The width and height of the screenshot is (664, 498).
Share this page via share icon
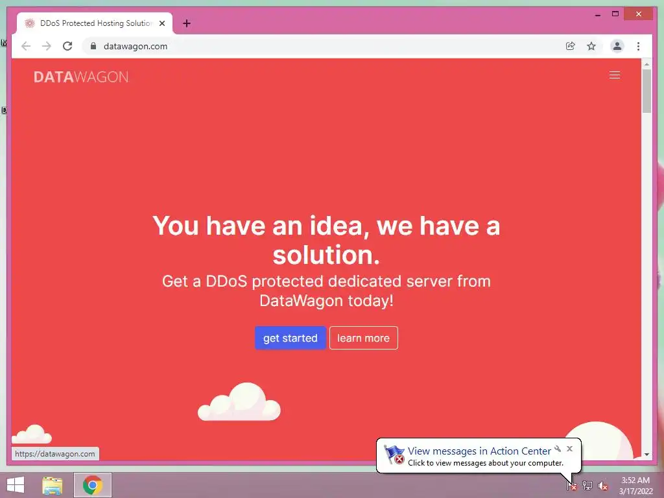[571, 46]
